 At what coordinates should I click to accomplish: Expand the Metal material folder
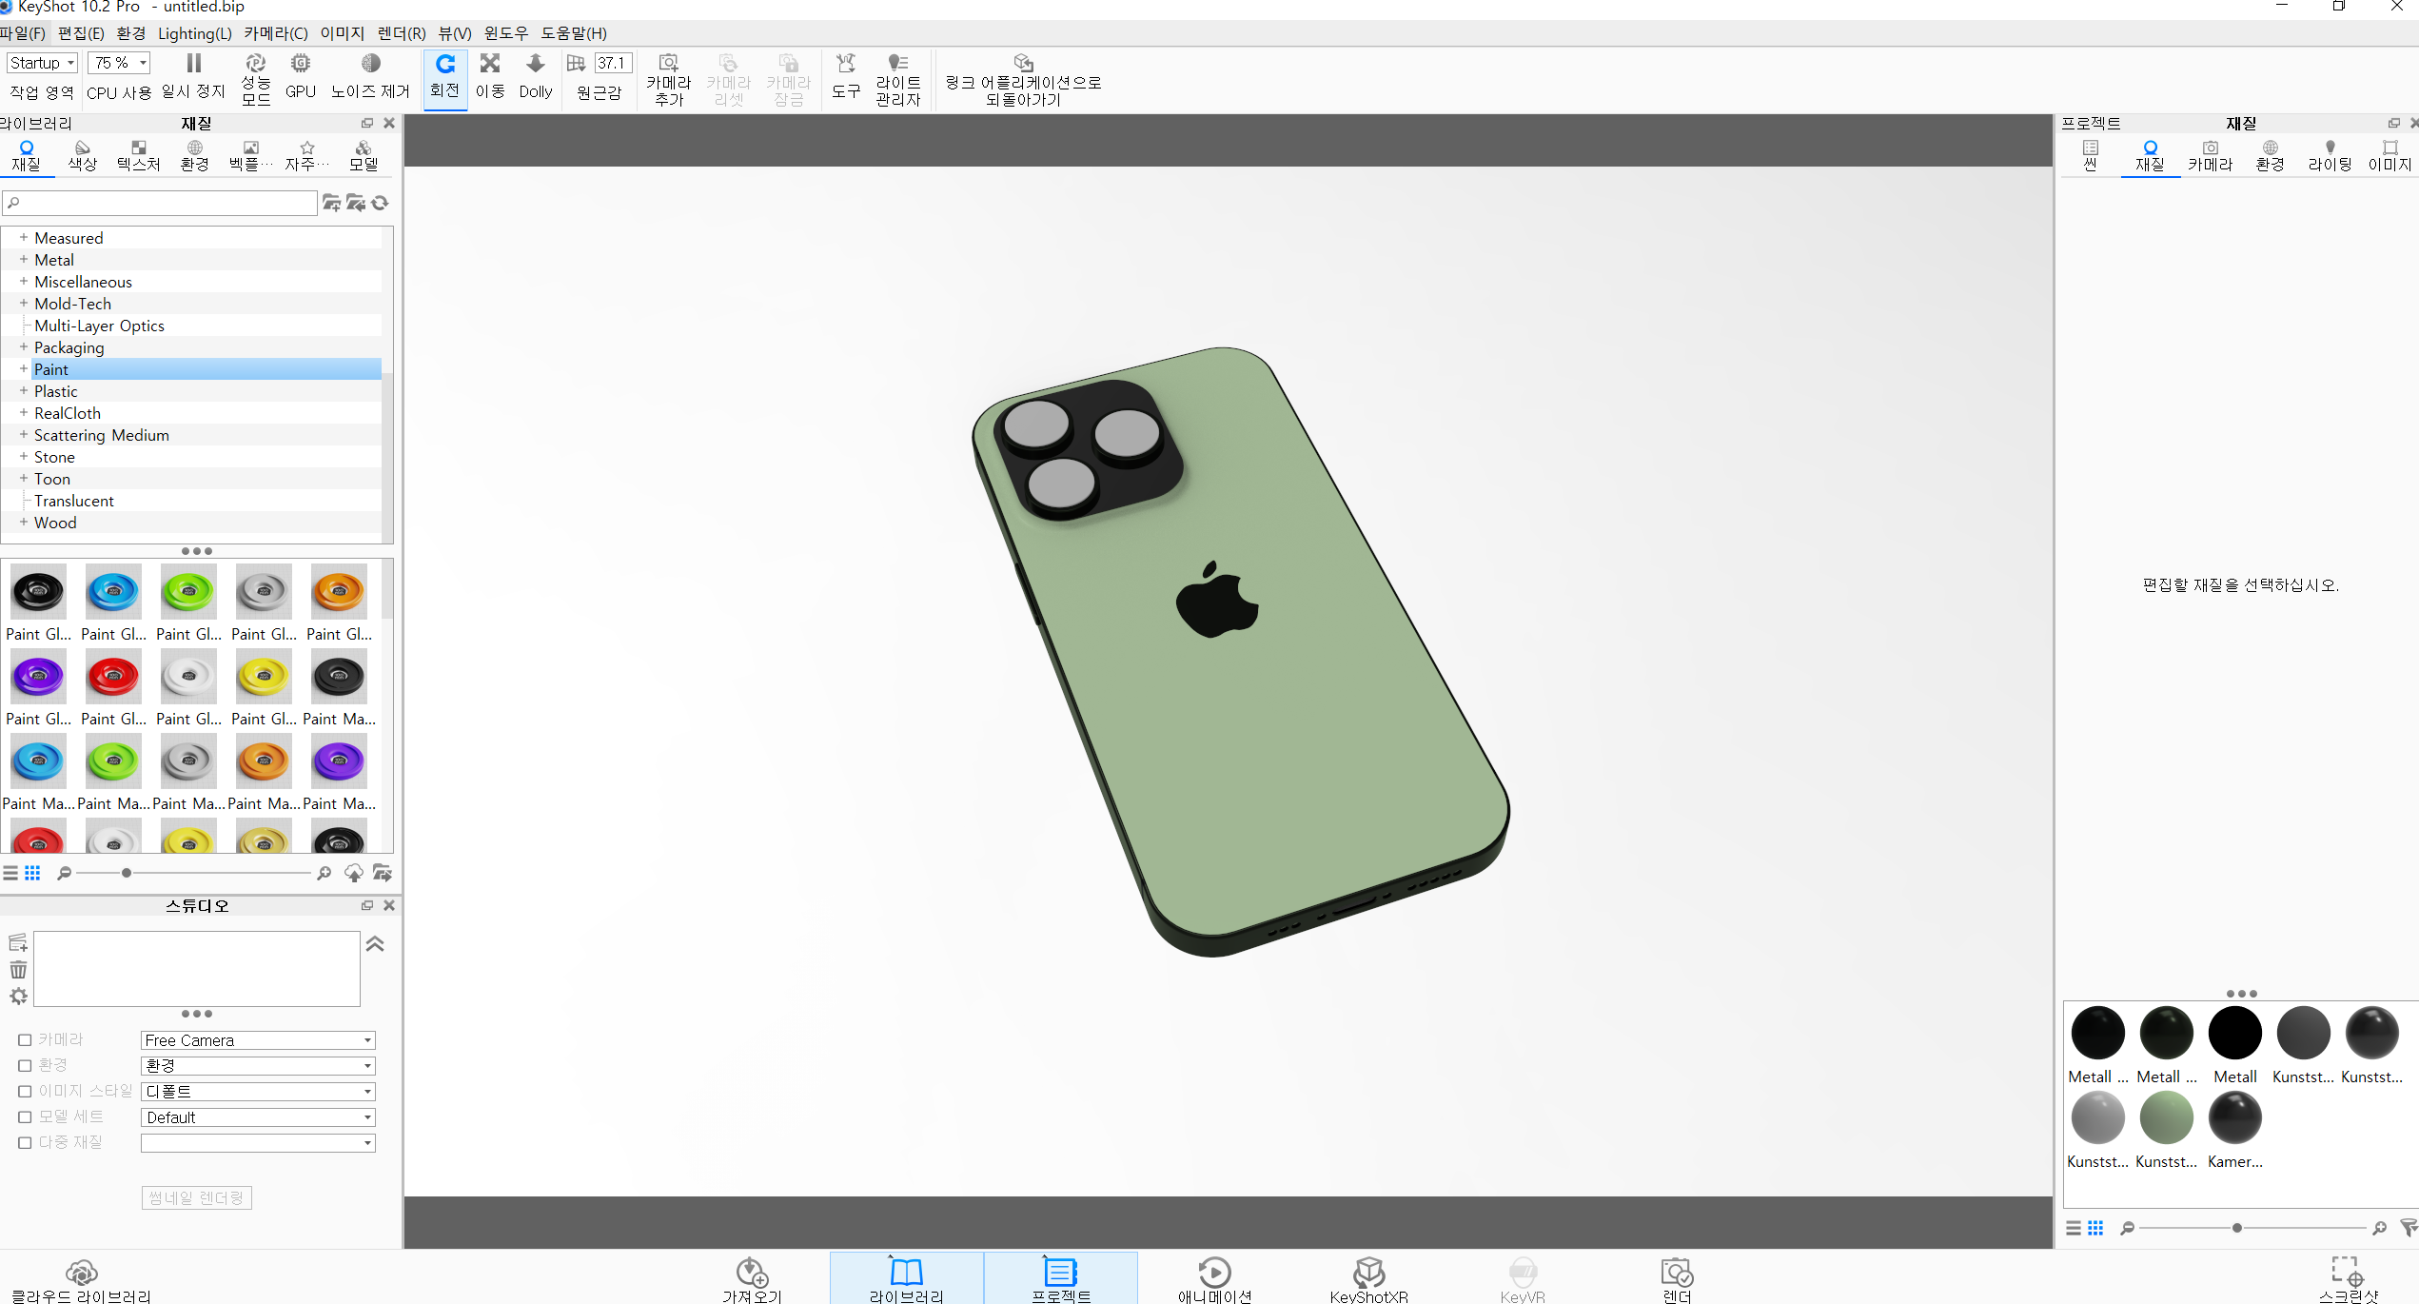coord(23,260)
